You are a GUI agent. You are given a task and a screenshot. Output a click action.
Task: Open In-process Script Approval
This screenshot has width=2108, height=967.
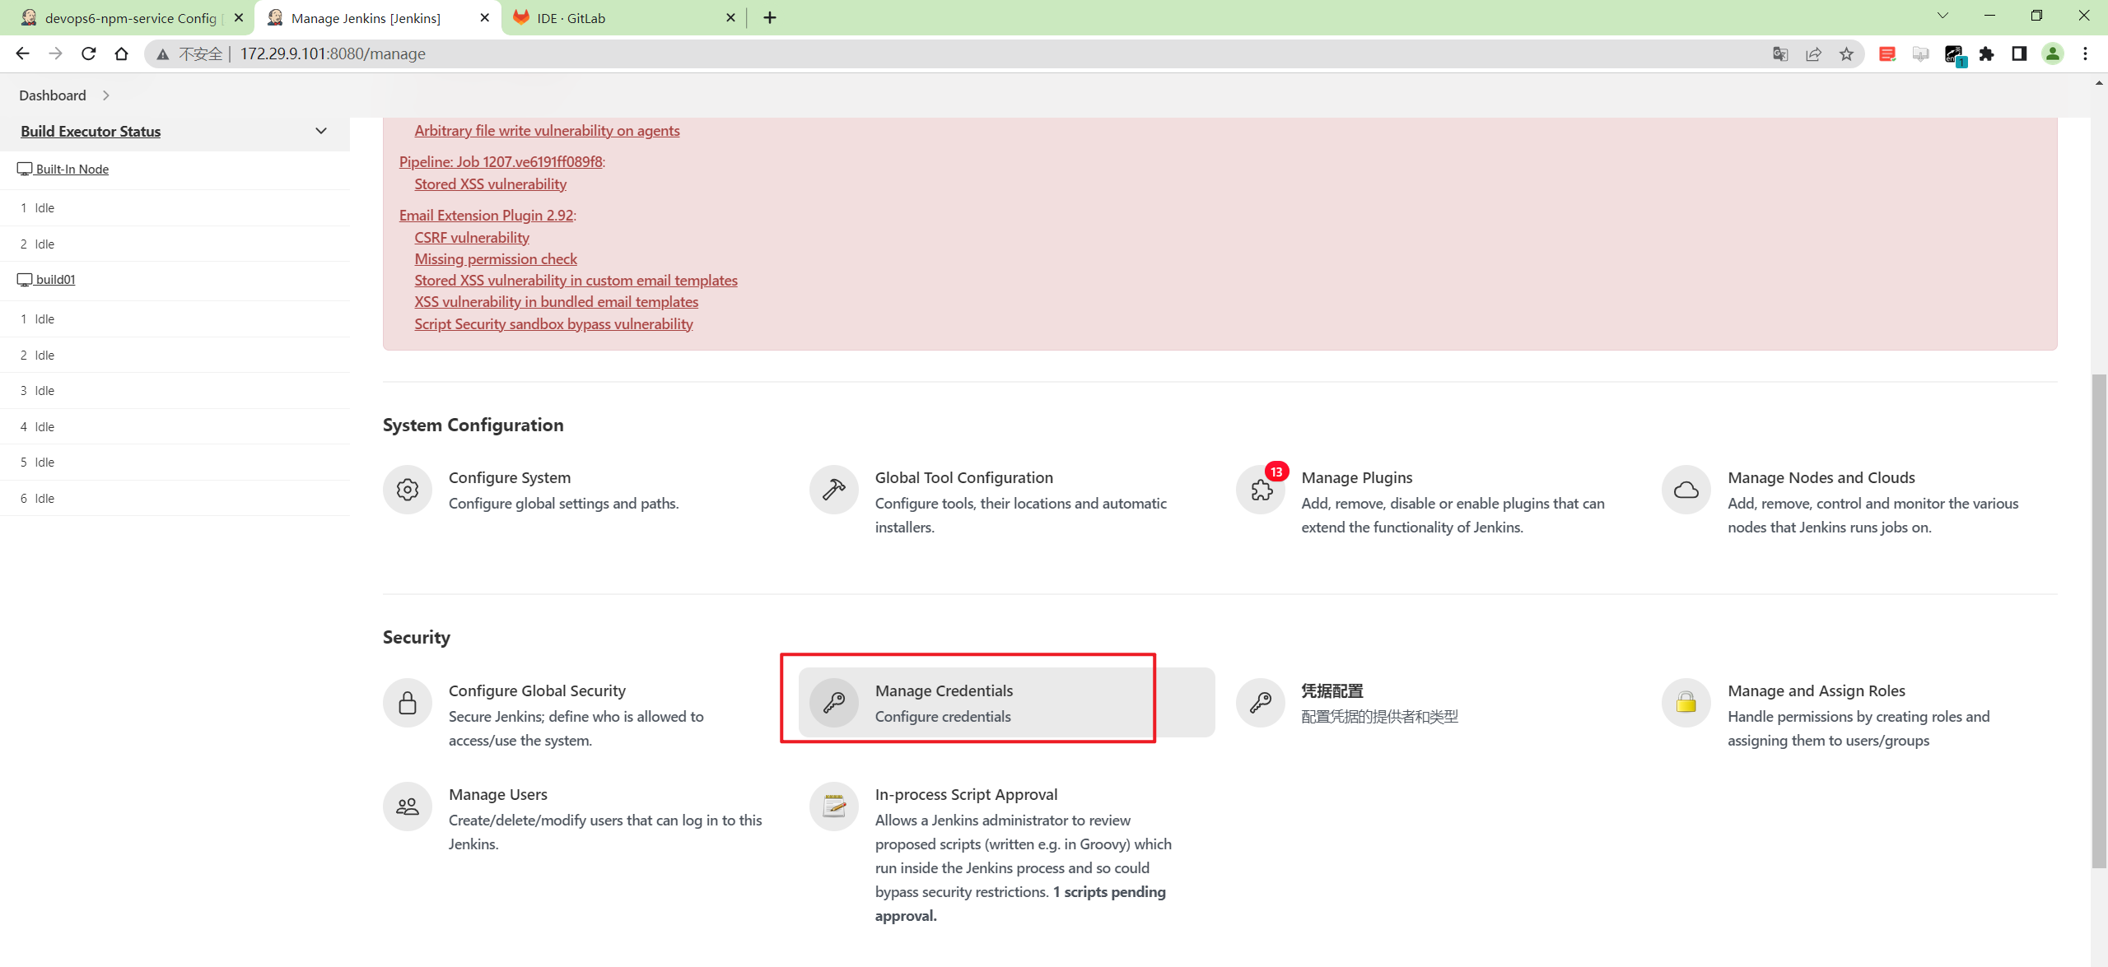(966, 794)
